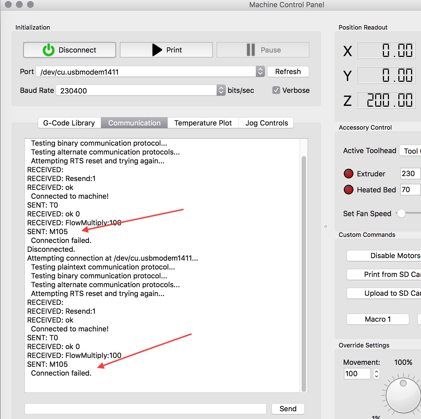Switch to the G-Code Library tab
This screenshot has height=419, width=421.
tap(69, 123)
